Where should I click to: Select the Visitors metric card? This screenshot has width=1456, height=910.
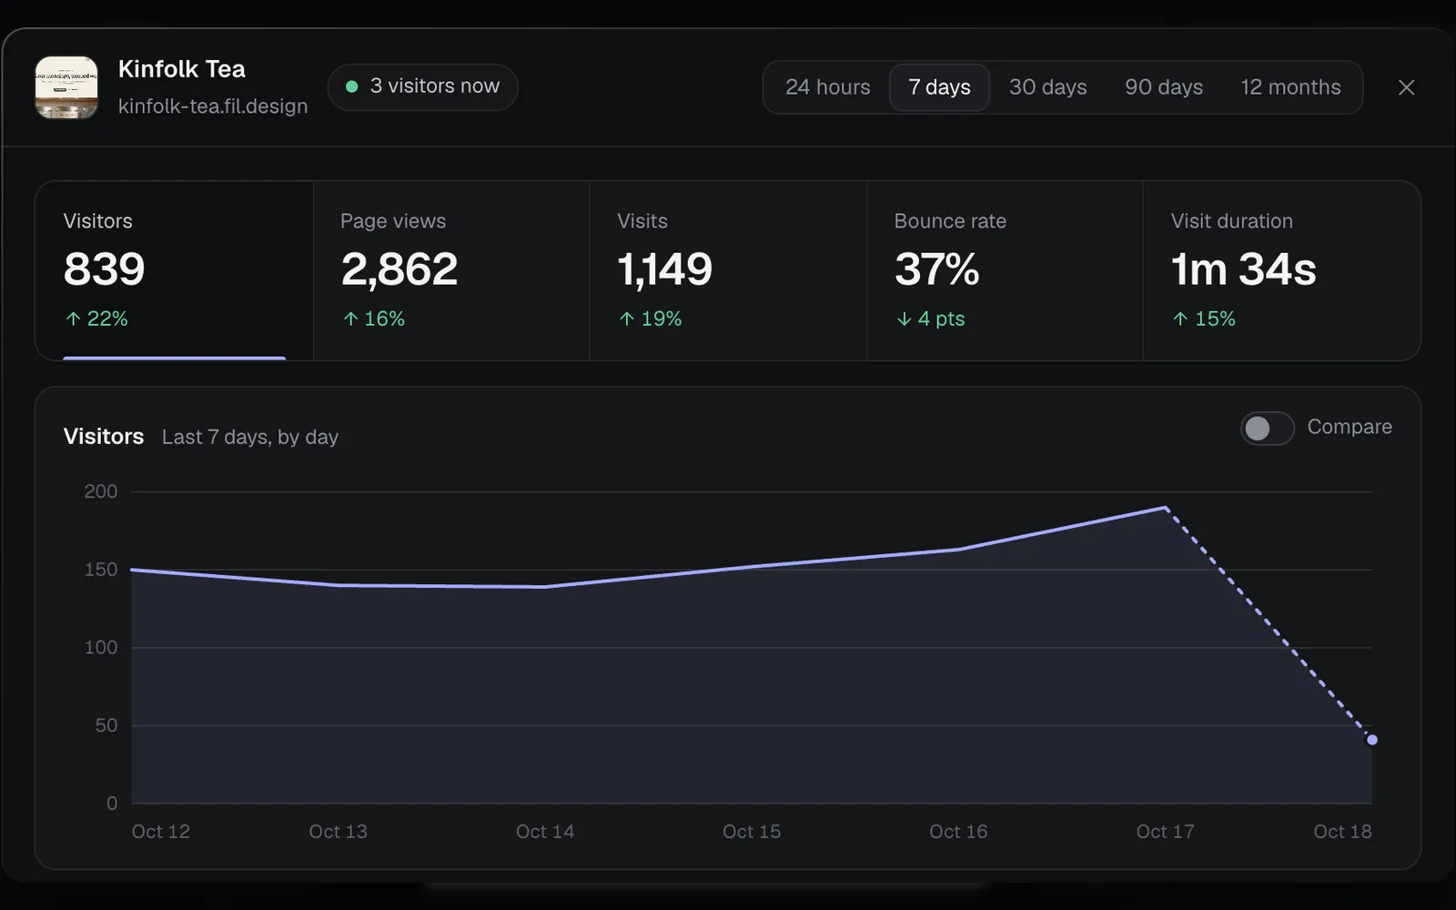(174, 271)
